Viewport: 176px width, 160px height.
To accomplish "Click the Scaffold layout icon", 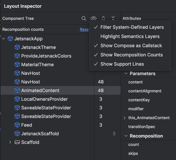I will [17, 142].
